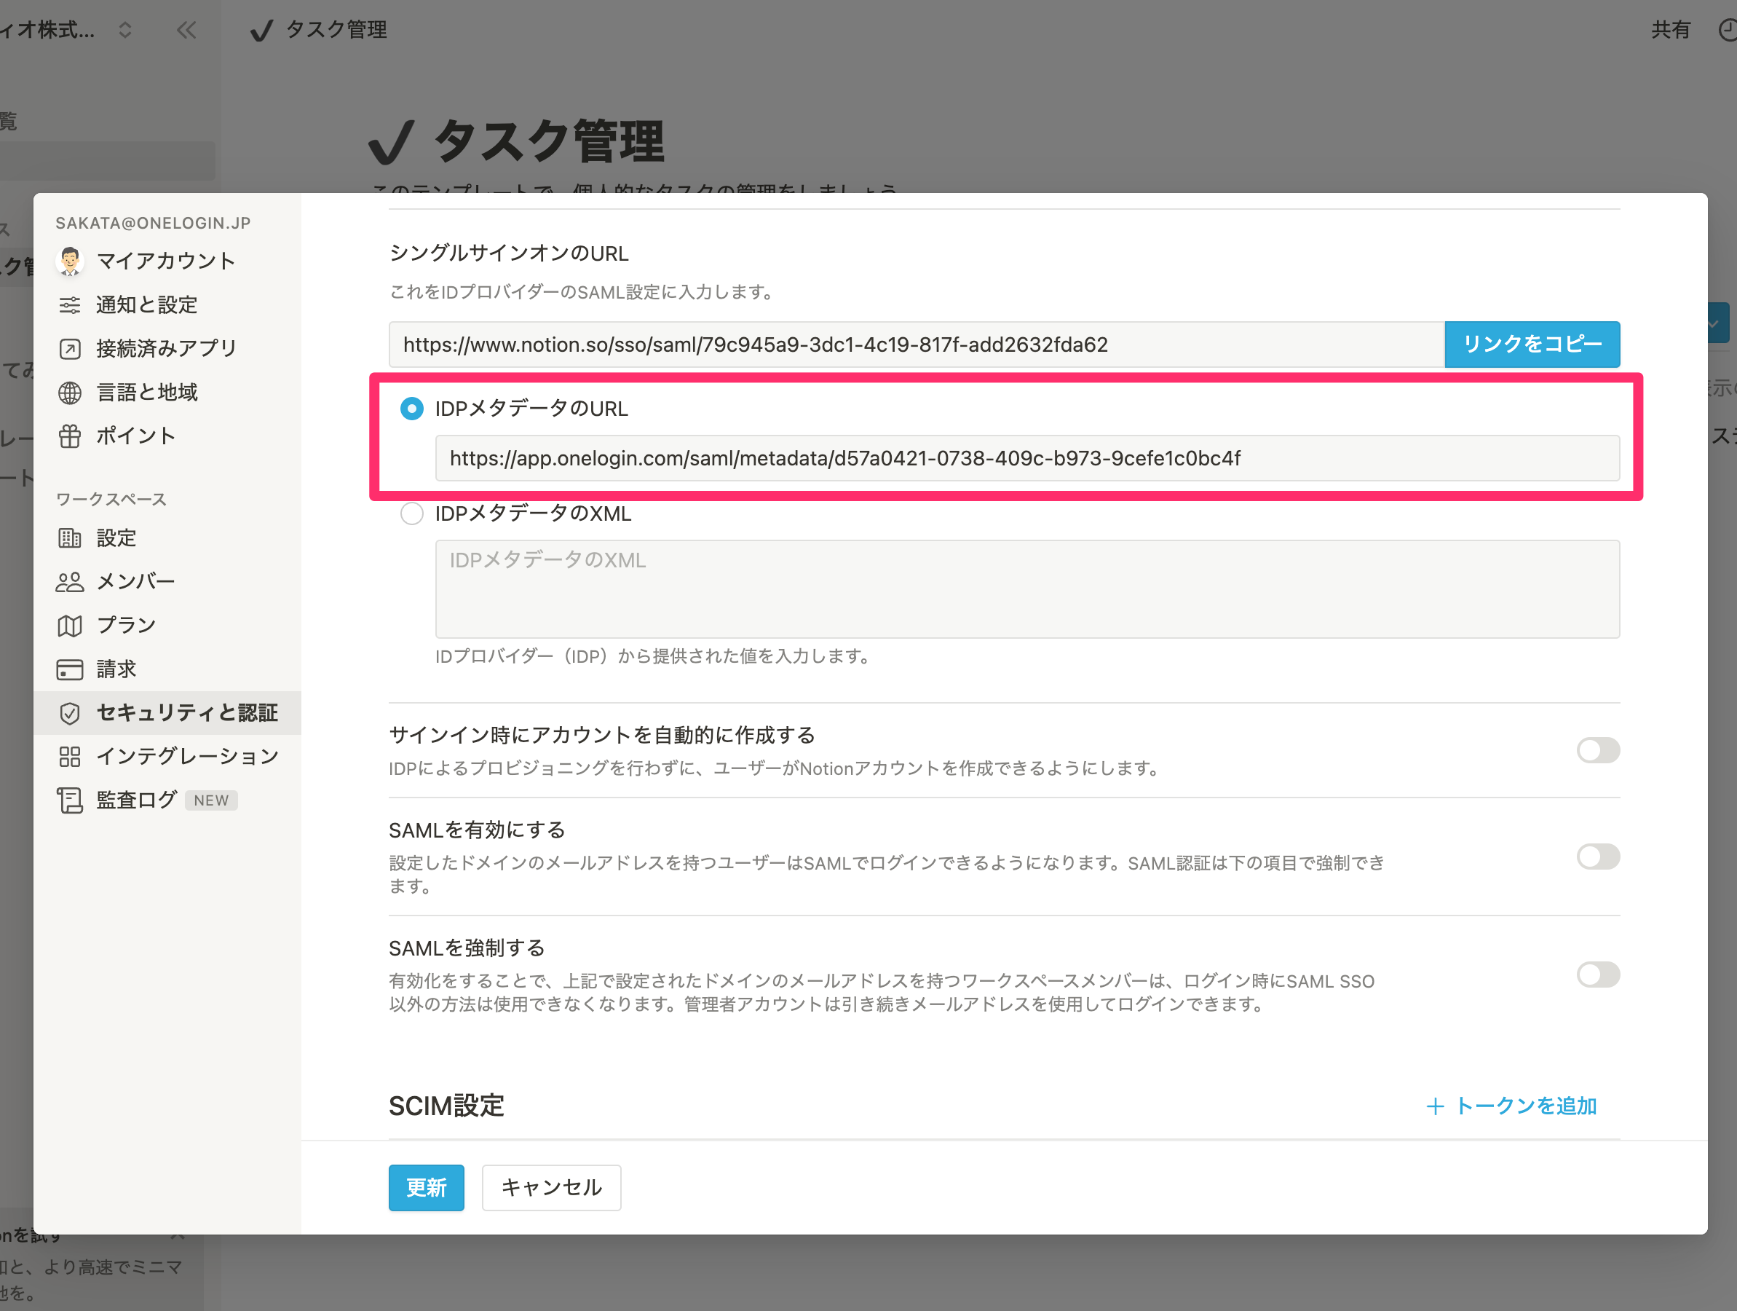Click the 接続済みアプリ arrow-box icon
This screenshot has width=1737, height=1311.
coord(70,349)
